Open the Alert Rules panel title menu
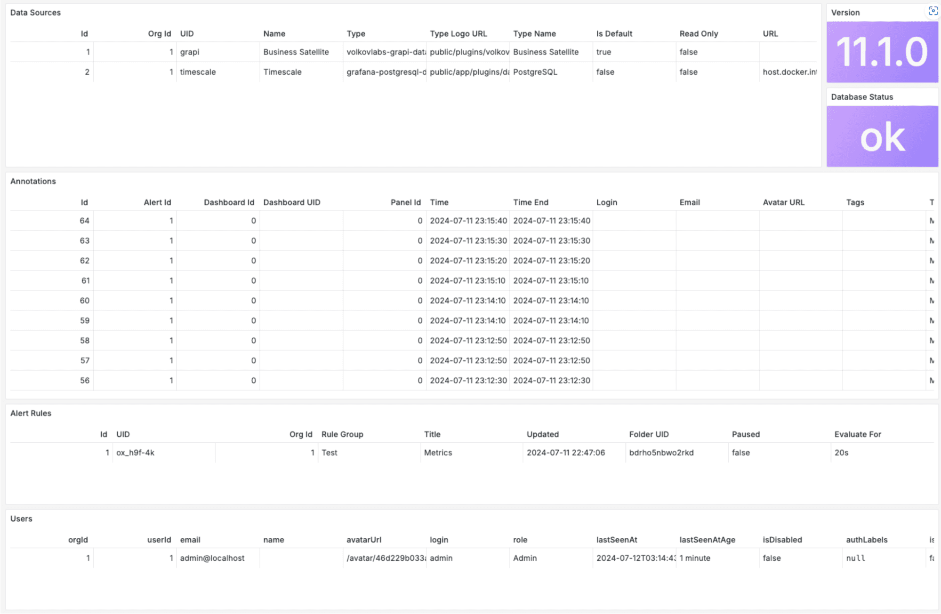 [31, 413]
